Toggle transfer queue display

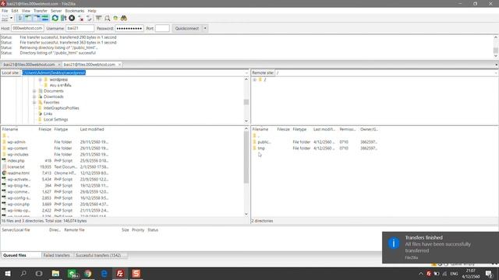tap(45, 18)
